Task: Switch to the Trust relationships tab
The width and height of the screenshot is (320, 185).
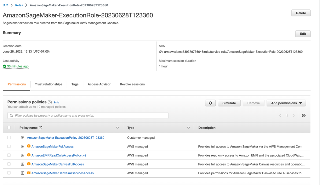Action: coord(49,84)
